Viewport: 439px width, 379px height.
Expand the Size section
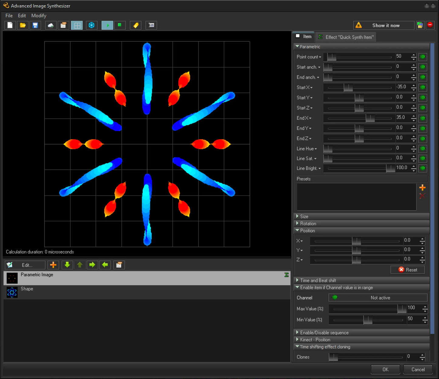304,216
